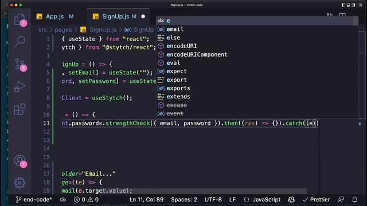Open the Search view in activity bar

pos(20,41)
